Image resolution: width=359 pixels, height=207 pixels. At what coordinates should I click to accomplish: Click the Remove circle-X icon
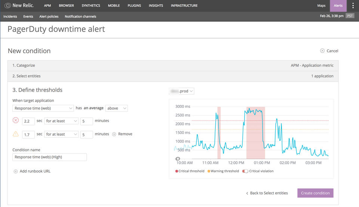point(114,134)
